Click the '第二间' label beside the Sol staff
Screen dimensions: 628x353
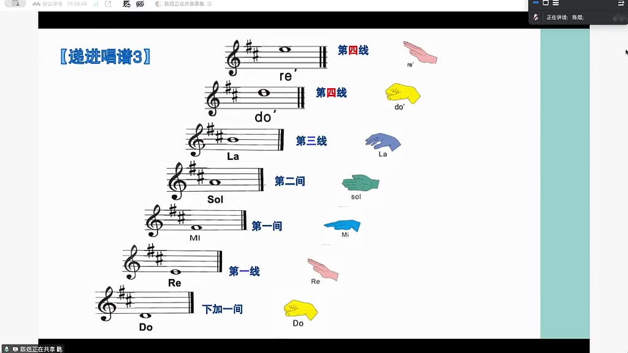pos(290,181)
